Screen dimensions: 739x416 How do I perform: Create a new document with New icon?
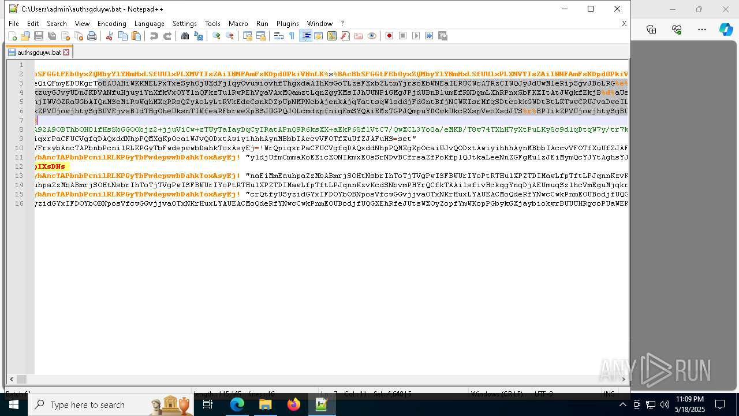(x=12, y=36)
